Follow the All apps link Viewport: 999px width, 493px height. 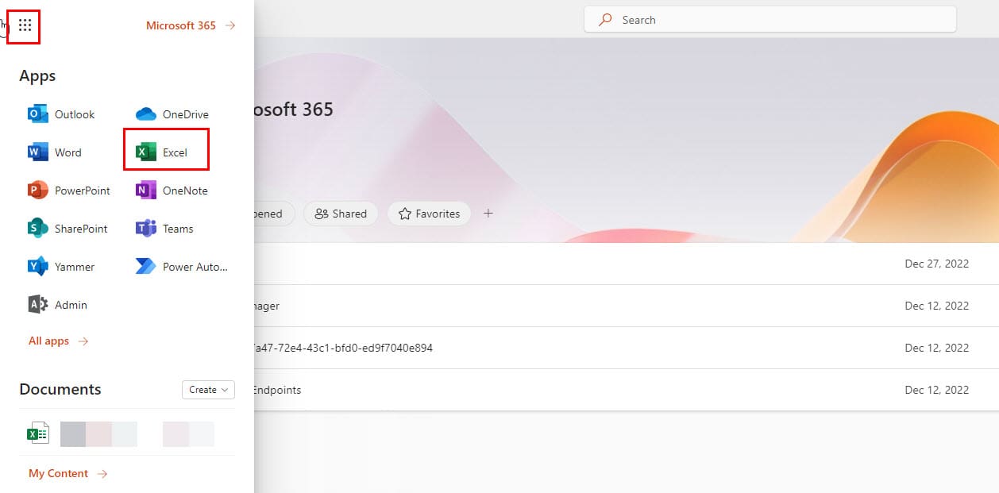click(x=58, y=341)
